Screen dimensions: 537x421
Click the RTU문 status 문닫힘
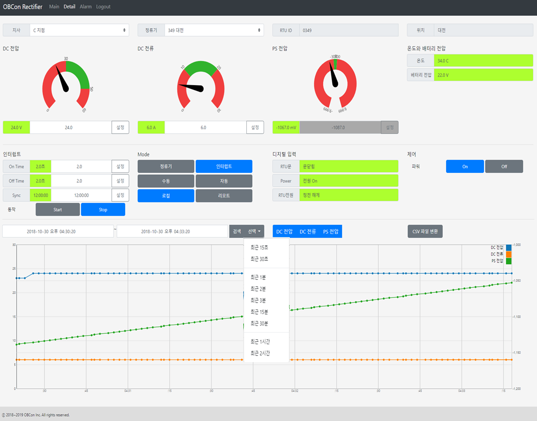(x=349, y=166)
